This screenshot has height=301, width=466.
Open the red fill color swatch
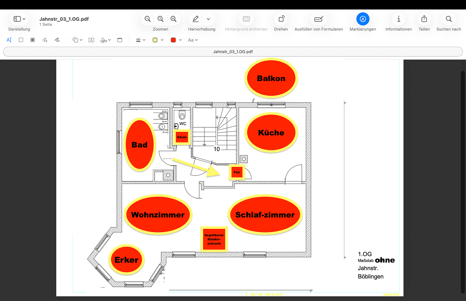[173, 40]
